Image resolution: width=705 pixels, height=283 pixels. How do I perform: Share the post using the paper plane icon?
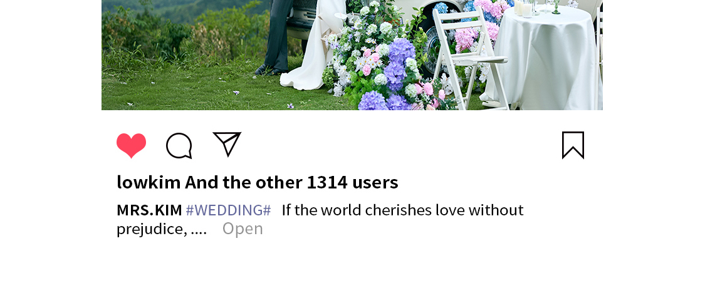pyautogui.click(x=227, y=144)
